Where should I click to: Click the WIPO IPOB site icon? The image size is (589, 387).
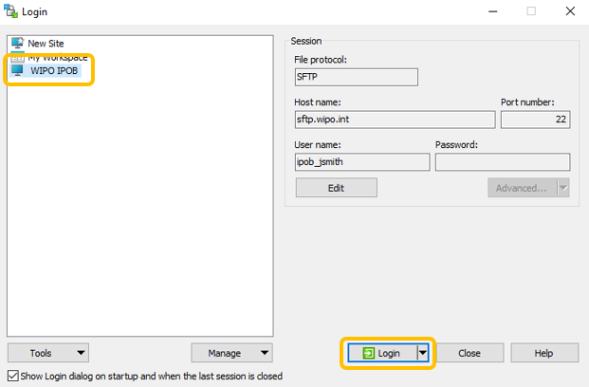point(17,70)
